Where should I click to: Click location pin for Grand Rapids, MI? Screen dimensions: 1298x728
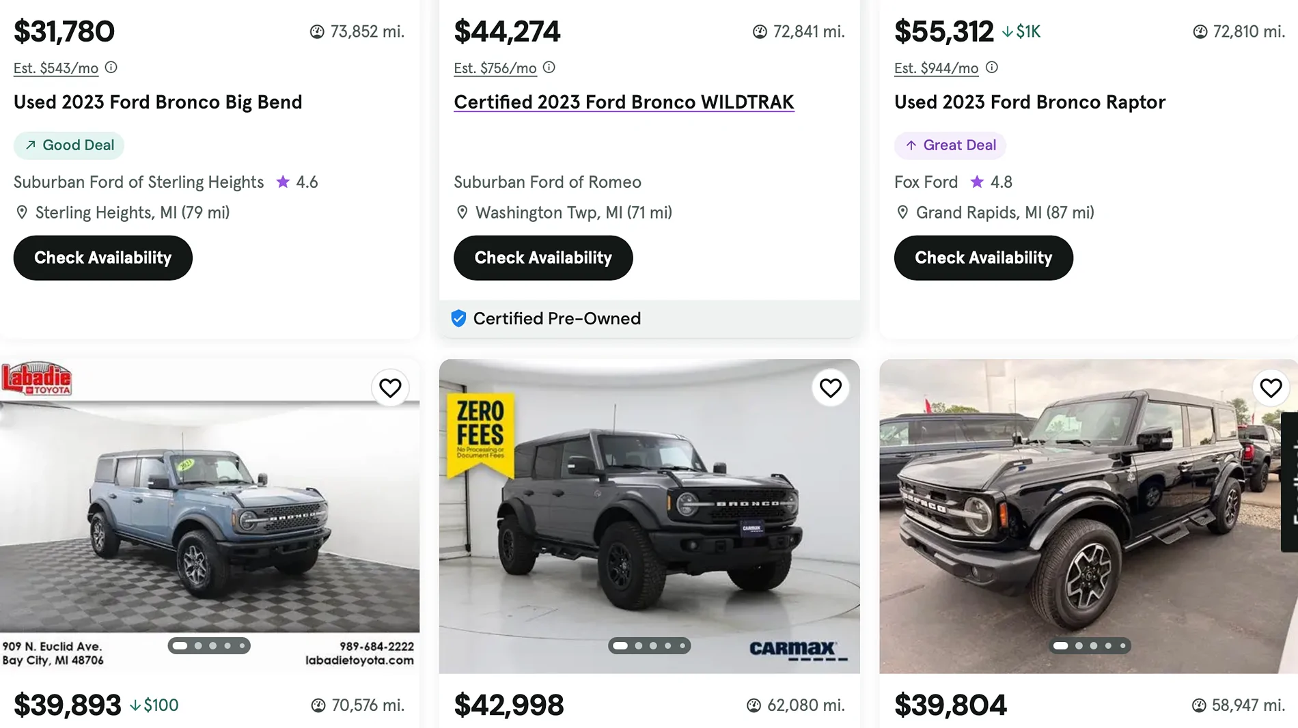902,212
